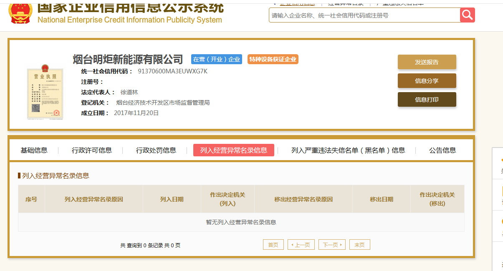This screenshot has height=271, width=503.
Task: Open the 行政处罚信息 tab
Action: click(156, 150)
